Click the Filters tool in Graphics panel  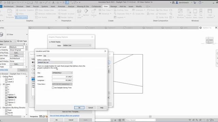coord(19,14)
